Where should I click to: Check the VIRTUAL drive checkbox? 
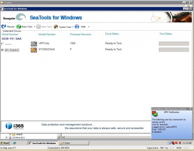(x=2, y=44)
